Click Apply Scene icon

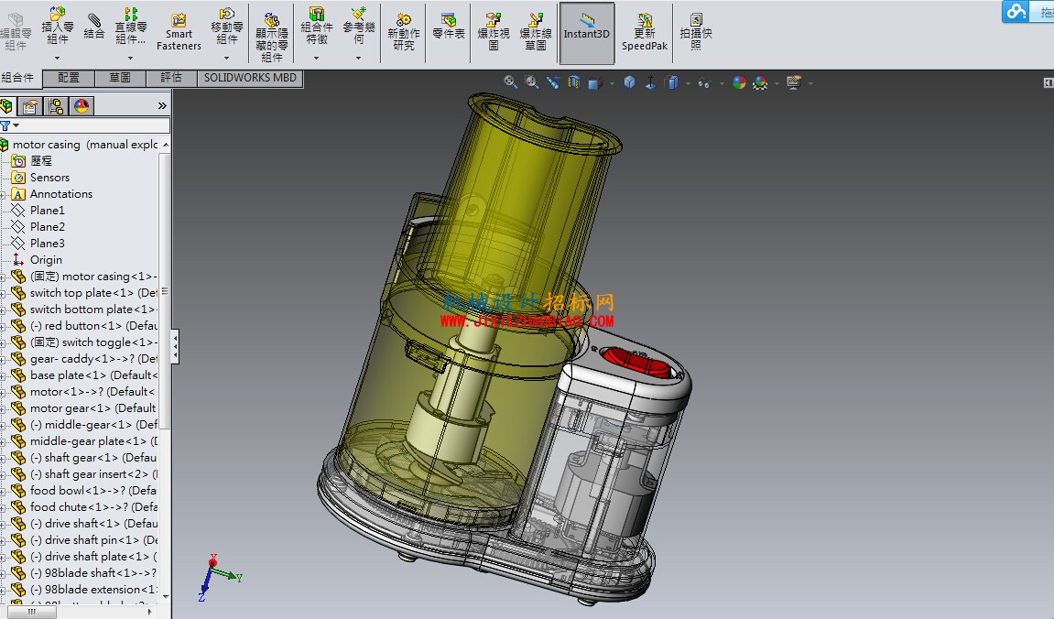pos(760,82)
